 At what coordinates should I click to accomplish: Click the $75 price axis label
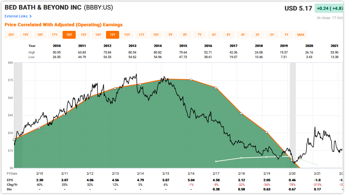[10, 80]
